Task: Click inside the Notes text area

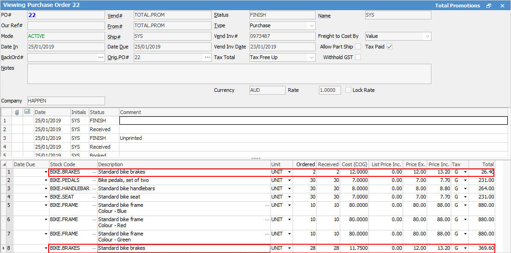Action: click(x=229, y=74)
